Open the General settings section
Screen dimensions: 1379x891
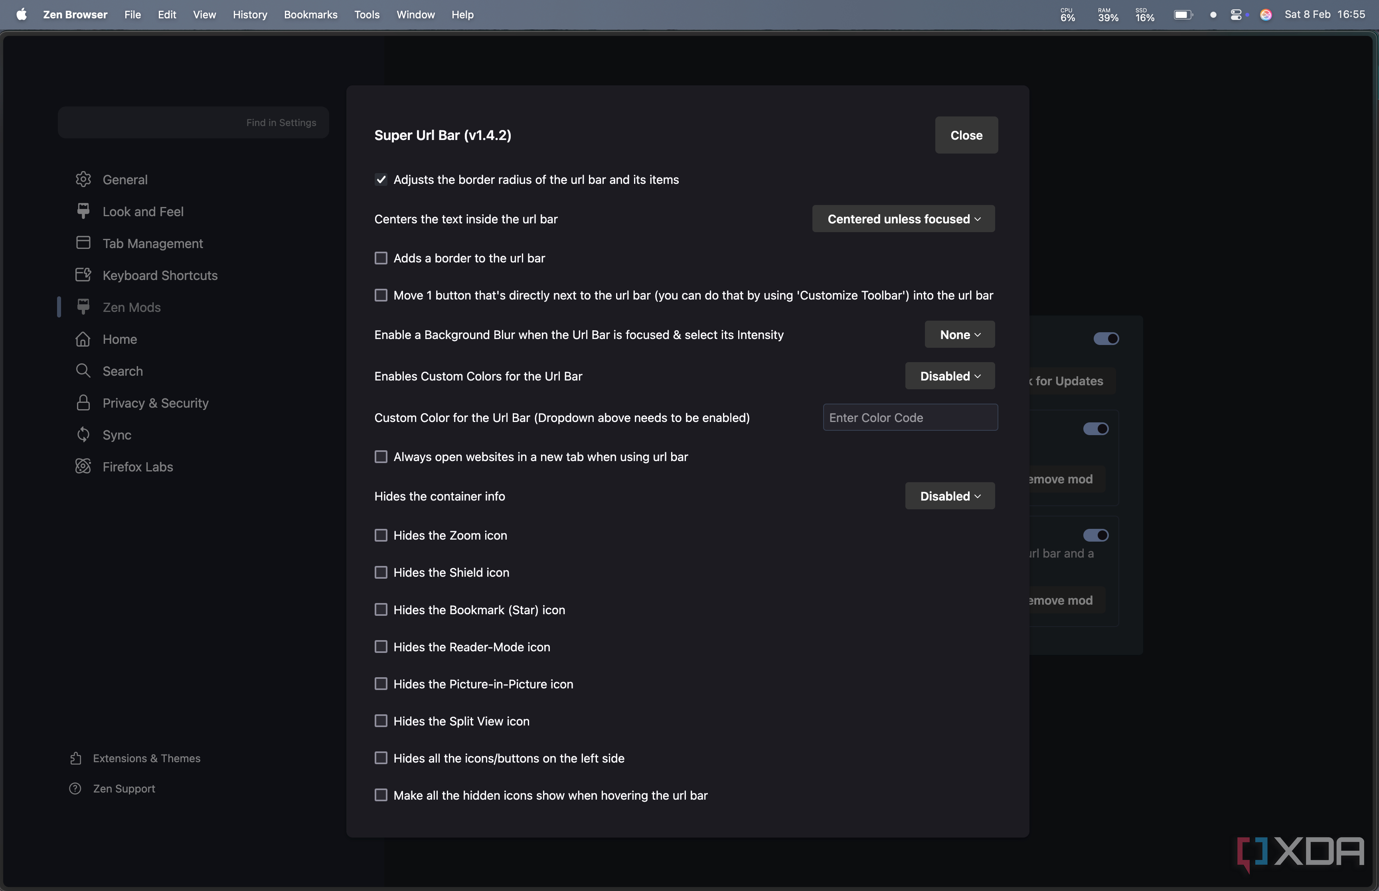click(x=125, y=179)
